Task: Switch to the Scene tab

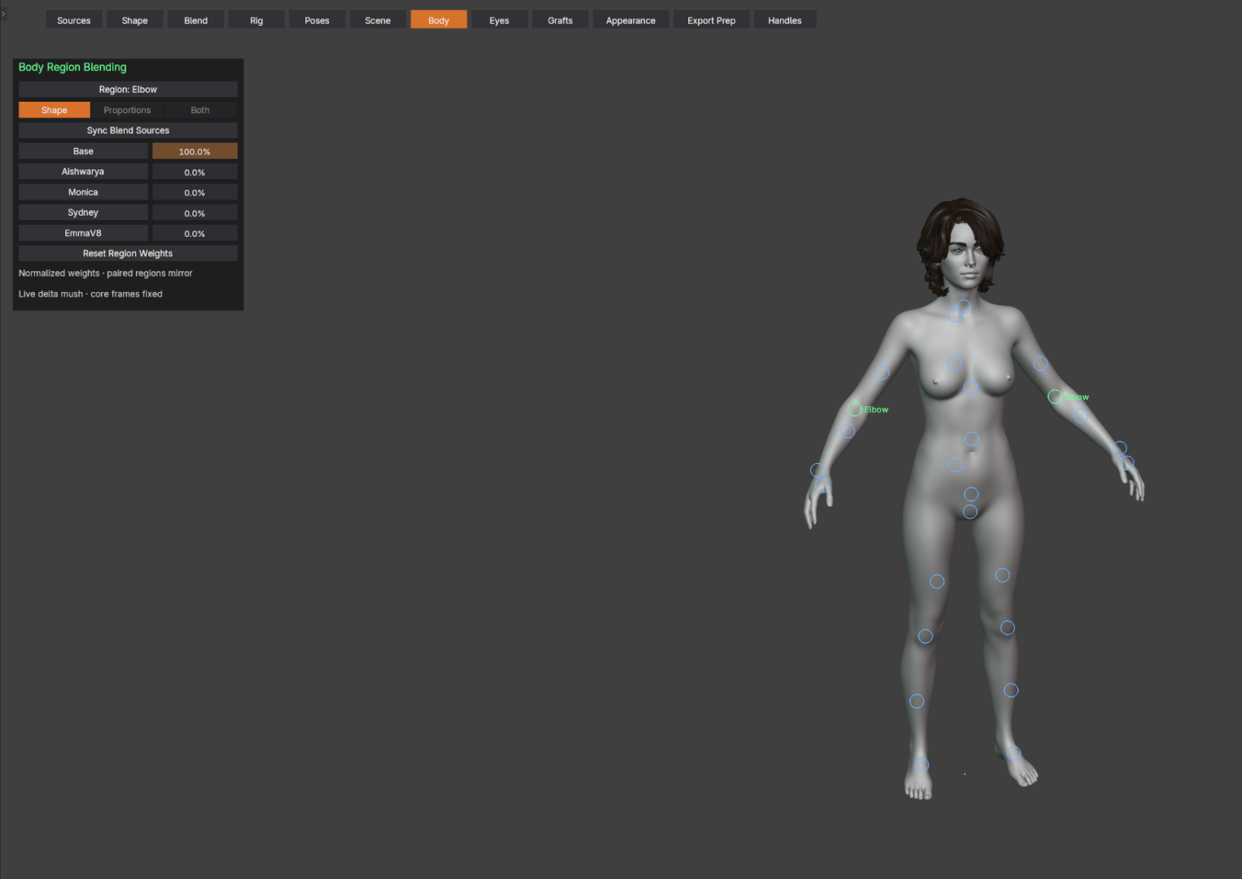Action: click(378, 20)
